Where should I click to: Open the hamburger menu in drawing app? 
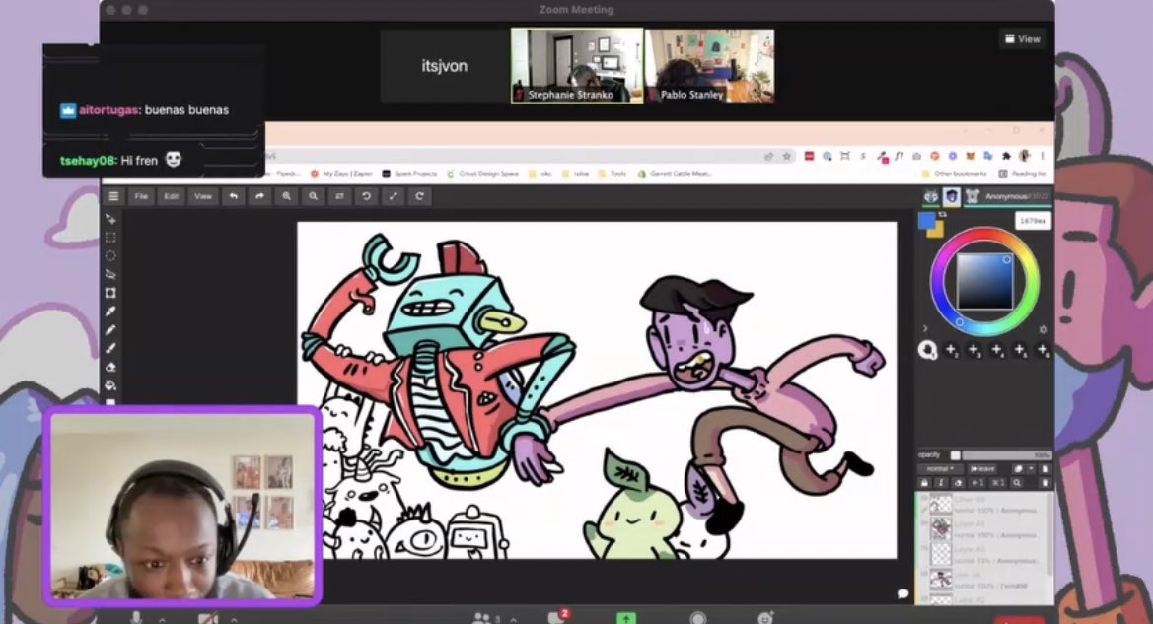click(x=113, y=196)
